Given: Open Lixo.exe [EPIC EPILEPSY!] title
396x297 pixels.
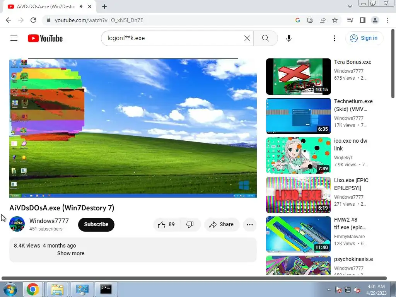Looking at the screenshot, I should (x=351, y=184).
